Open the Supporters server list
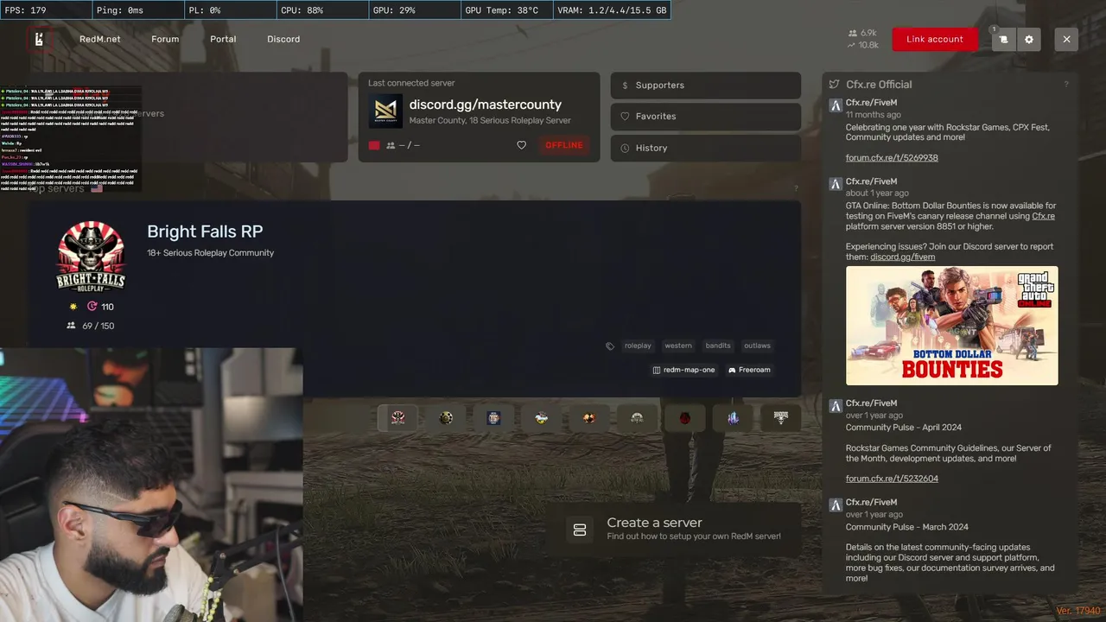Image resolution: width=1106 pixels, height=622 pixels. pos(706,86)
